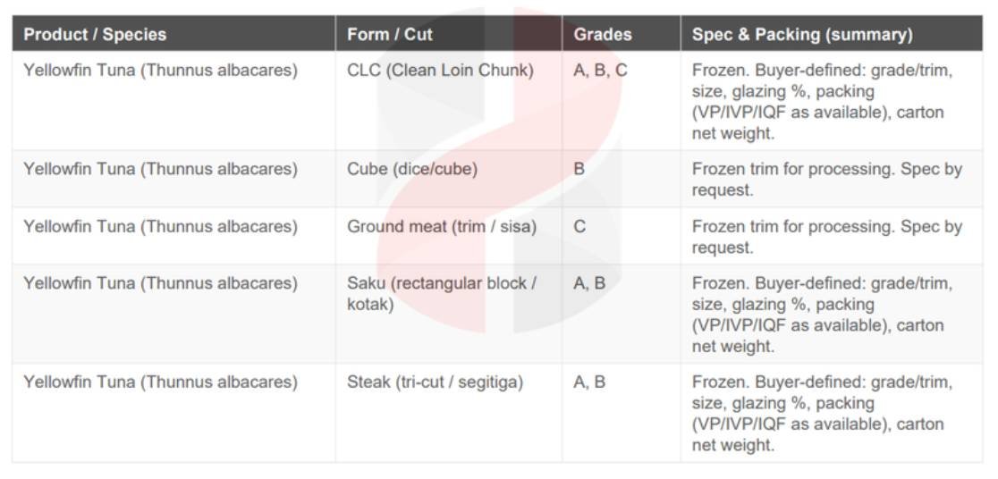Click the grade B cell in Cube row
The width and height of the screenshot is (998, 479).
click(579, 169)
